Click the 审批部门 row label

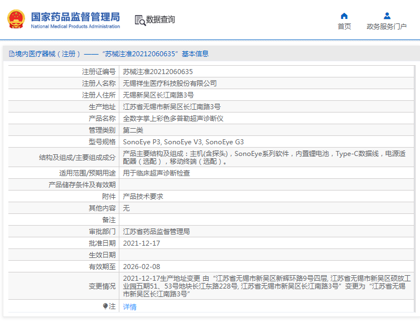click(102, 232)
